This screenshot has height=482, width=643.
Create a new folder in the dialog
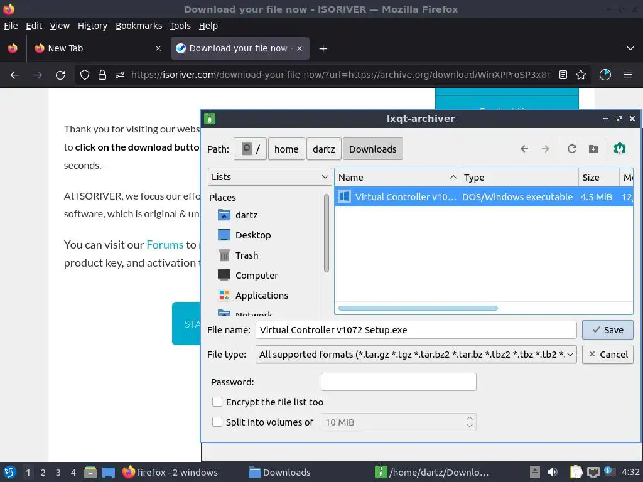pyautogui.click(x=593, y=149)
